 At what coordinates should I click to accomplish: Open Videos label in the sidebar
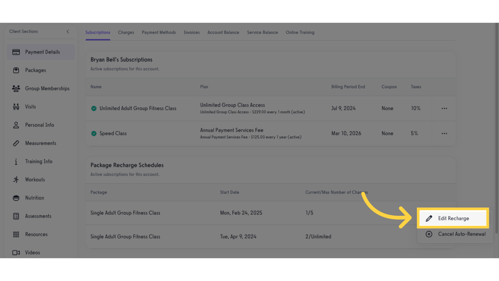coord(32,252)
